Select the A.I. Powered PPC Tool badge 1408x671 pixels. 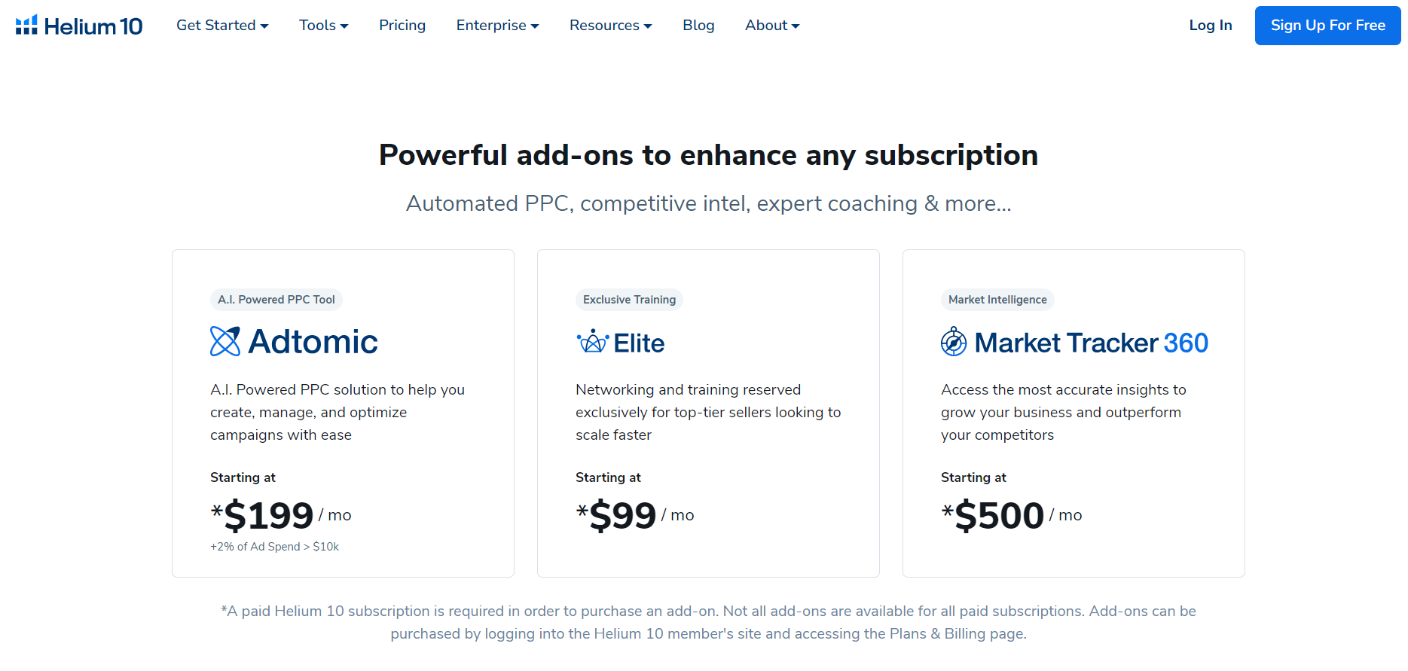[276, 299]
